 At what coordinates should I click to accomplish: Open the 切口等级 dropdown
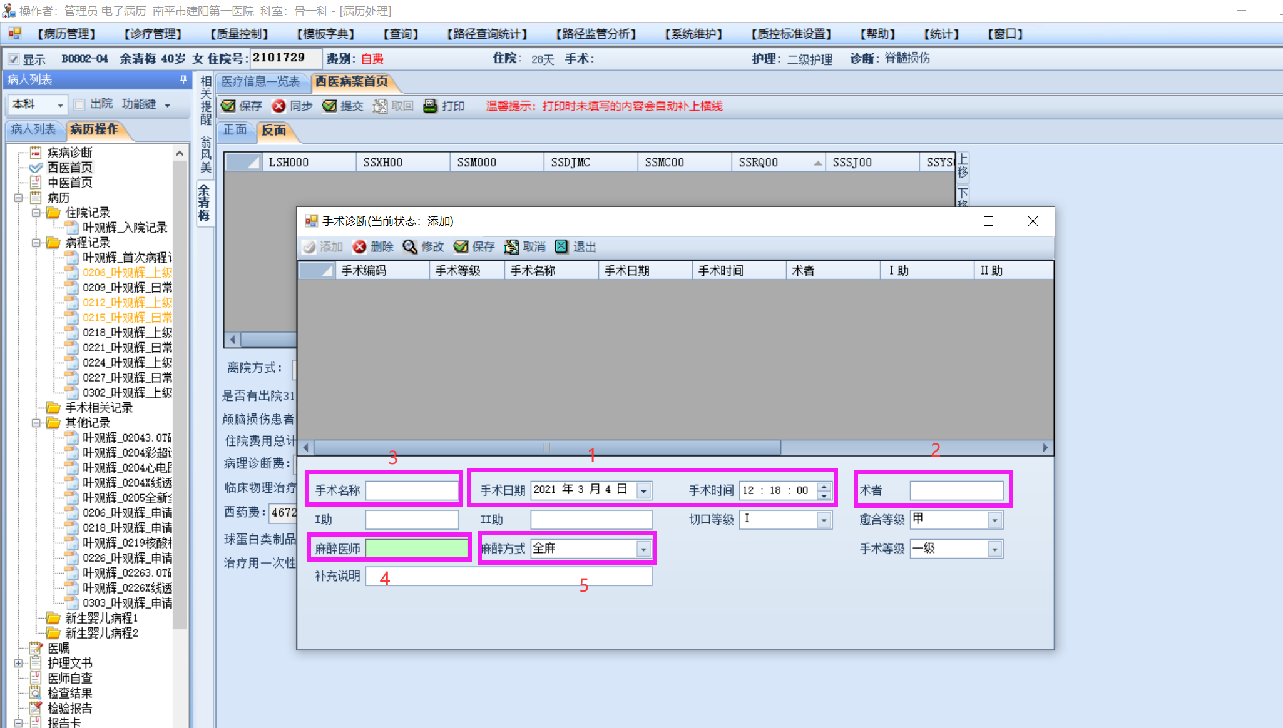click(824, 520)
